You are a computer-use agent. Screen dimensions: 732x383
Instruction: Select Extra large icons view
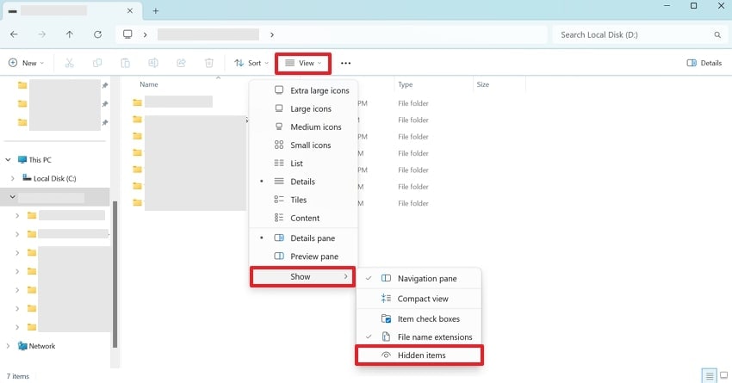coord(303,90)
